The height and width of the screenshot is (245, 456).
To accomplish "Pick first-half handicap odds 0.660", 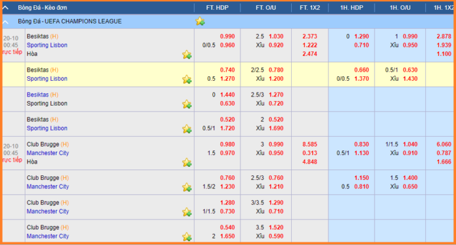I will [x=362, y=70].
